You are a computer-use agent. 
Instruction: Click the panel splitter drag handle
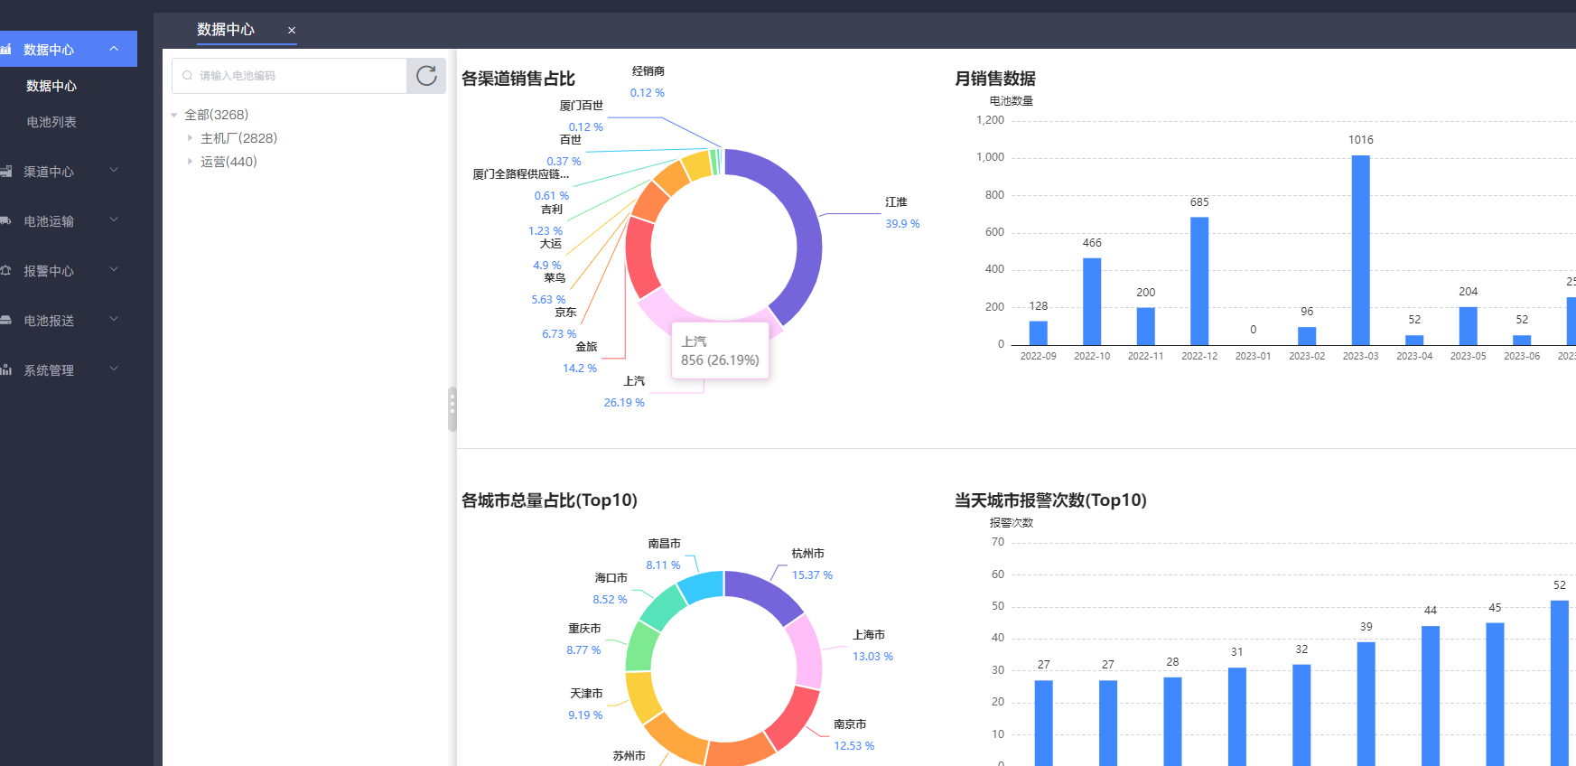click(452, 409)
